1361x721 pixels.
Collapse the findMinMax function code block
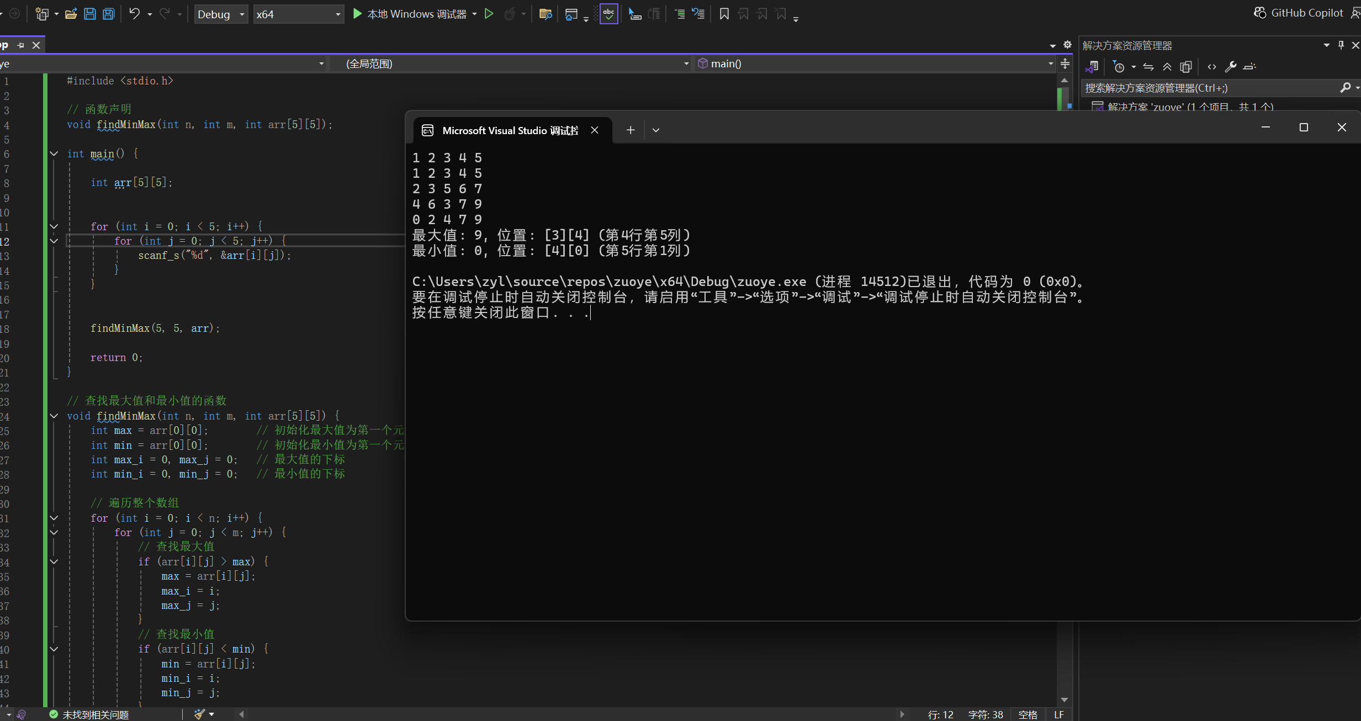pyautogui.click(x=54, y=416)
